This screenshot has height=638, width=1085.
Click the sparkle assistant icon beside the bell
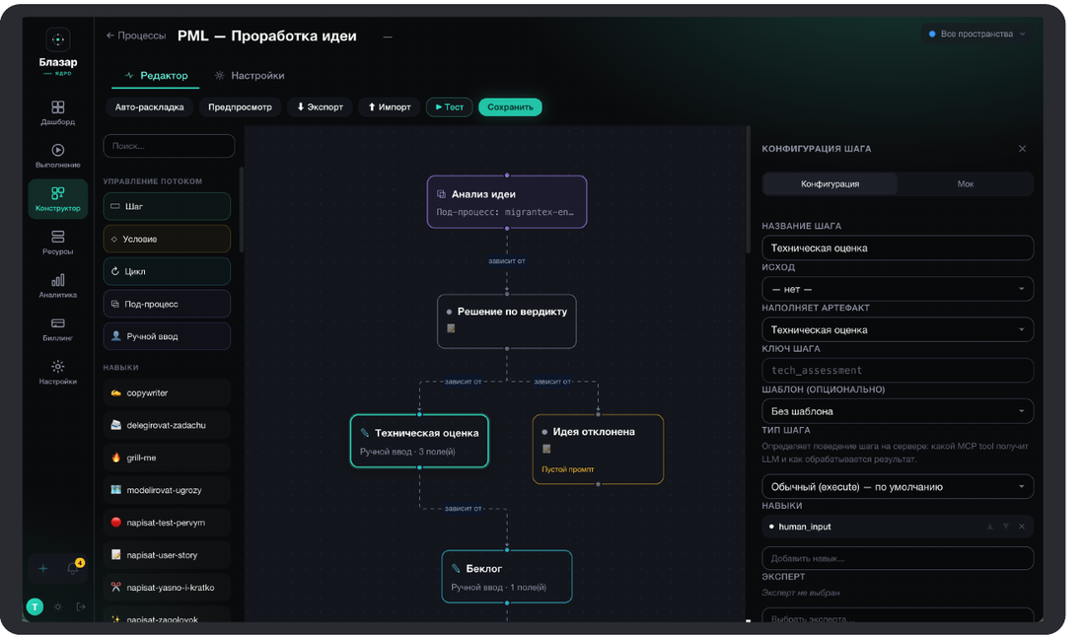[x=42, y=569]
